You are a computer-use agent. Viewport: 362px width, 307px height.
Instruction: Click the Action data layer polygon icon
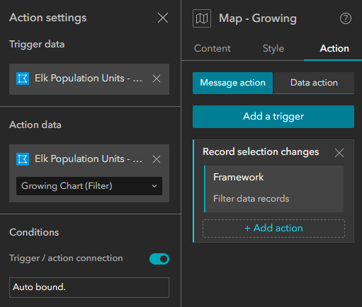pyautogui.click(x=23, y=159)
